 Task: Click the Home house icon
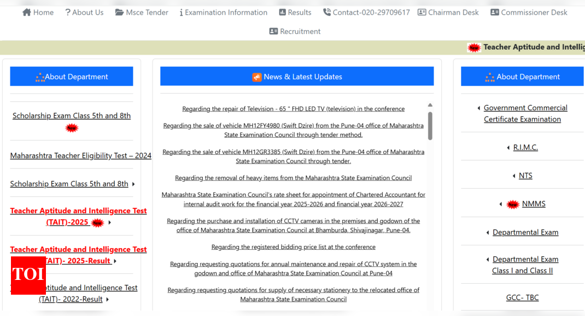tap(27, 12)
